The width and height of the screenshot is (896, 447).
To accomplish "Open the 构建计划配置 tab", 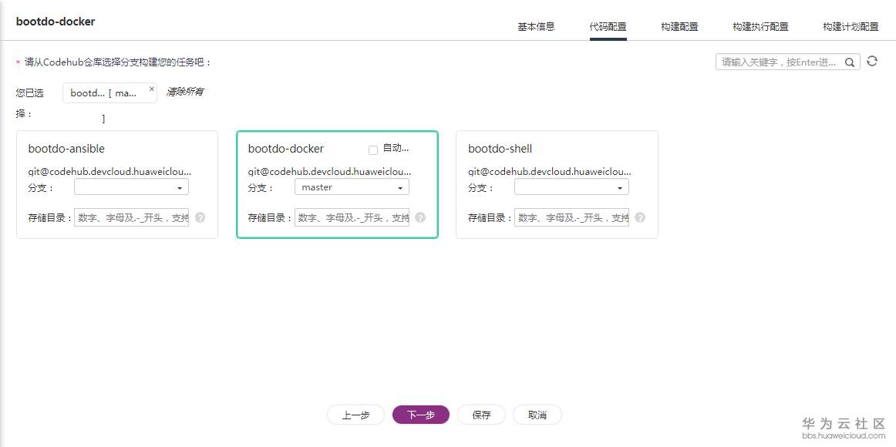I will point(849,25).
